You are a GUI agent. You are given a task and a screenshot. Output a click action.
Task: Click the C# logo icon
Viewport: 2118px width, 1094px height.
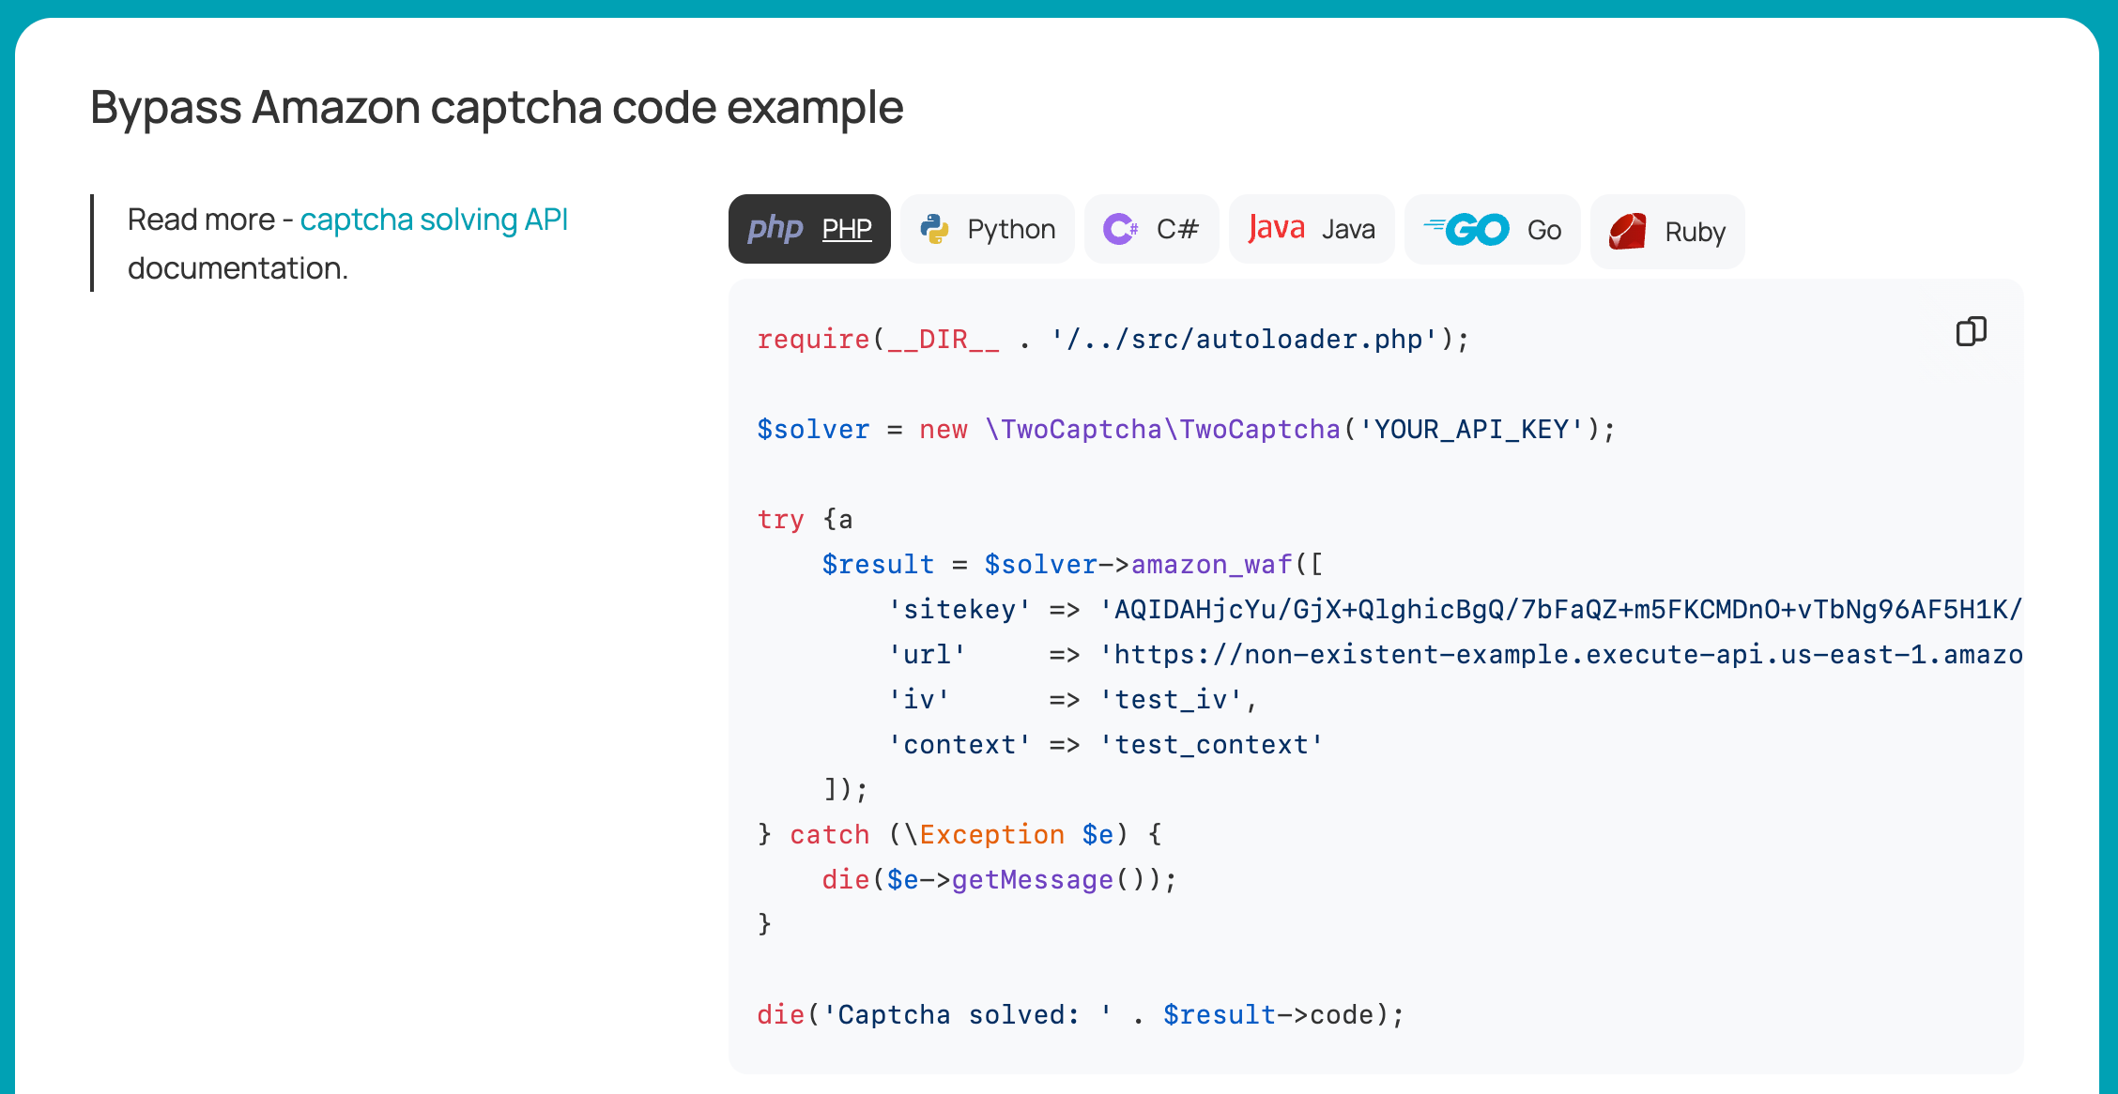pyautogui.click(x=1122, y=228)
